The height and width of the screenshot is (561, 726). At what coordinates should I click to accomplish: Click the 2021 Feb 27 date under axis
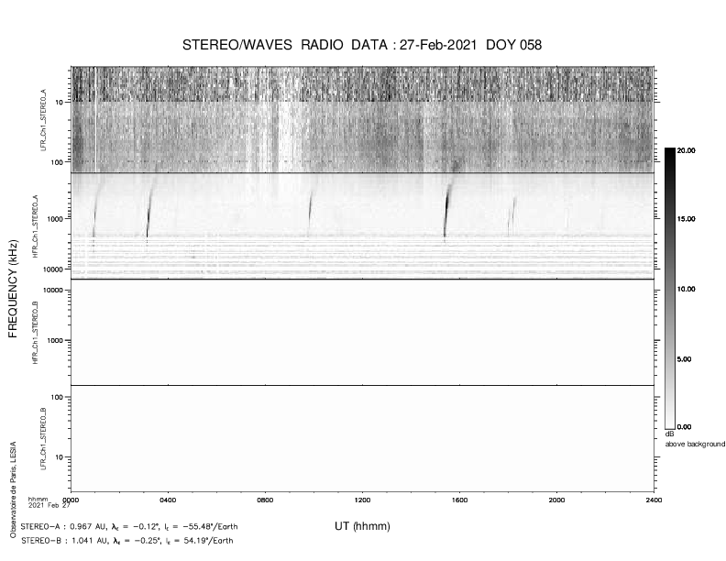49,505
